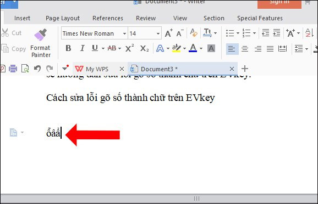The height and width of the screenshot is (204, 318).
Task: Click the Copy icon
Action: pos(5,48)
